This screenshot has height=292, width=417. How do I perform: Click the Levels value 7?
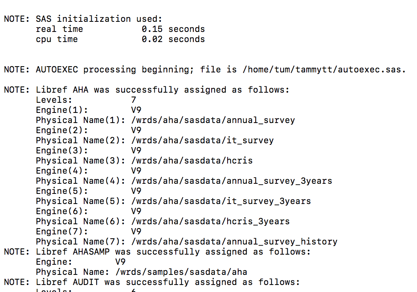point(134,100)
